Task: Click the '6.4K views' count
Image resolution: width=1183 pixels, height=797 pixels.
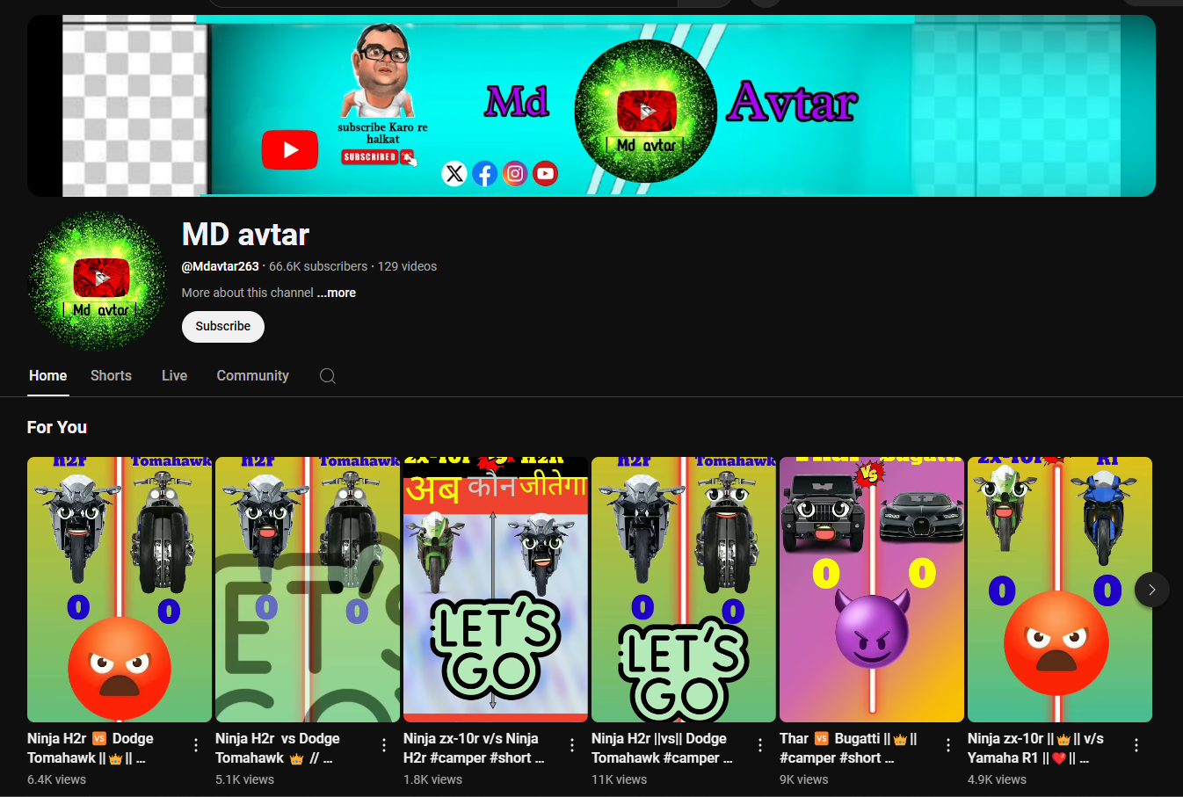Action: point(57,779)
